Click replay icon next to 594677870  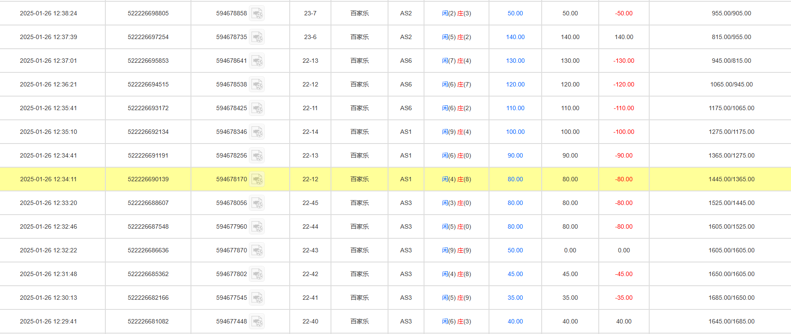pyautogui.click(x=257, y=251)
